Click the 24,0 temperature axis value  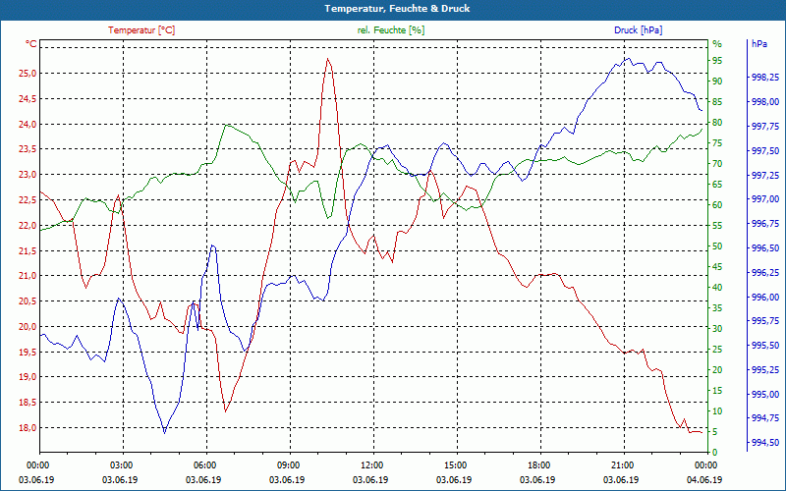tap(28, 125)
